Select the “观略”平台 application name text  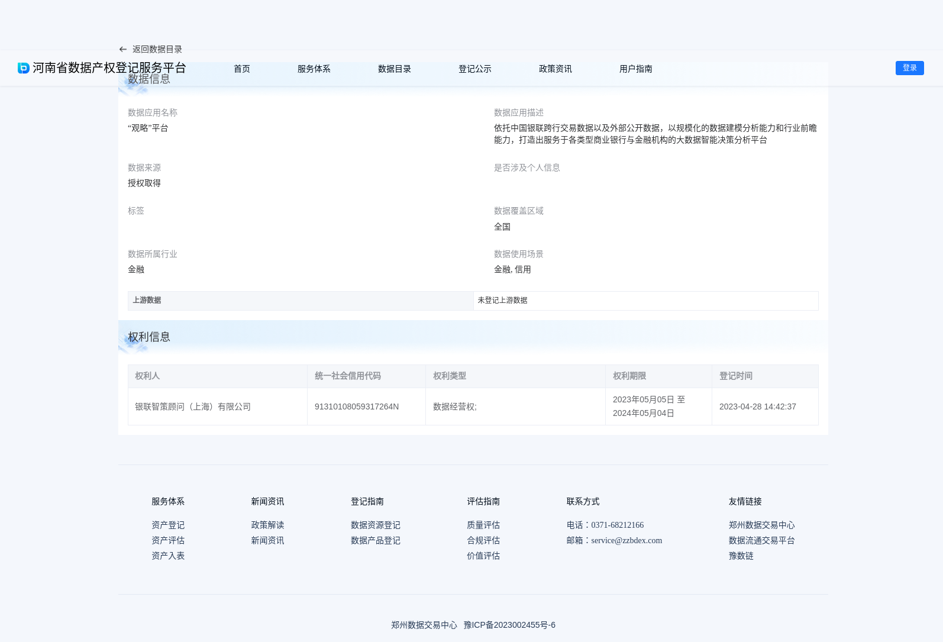coord(148,128)
